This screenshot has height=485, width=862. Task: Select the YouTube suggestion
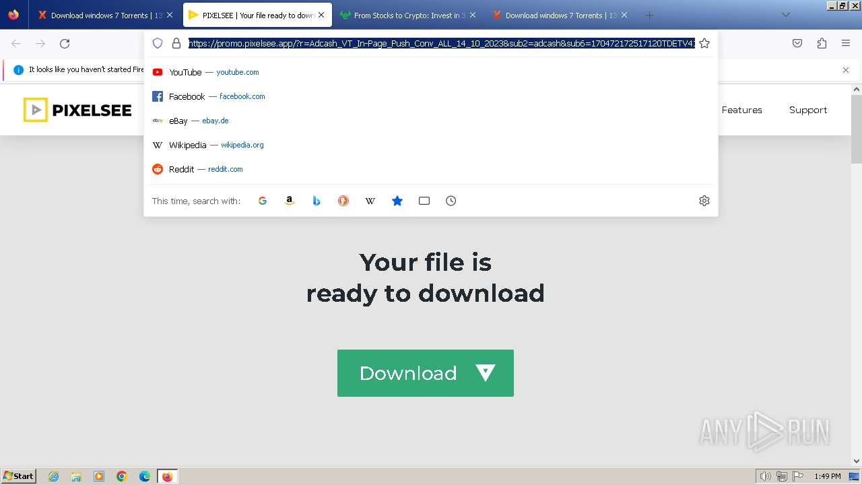pos(431,72)
